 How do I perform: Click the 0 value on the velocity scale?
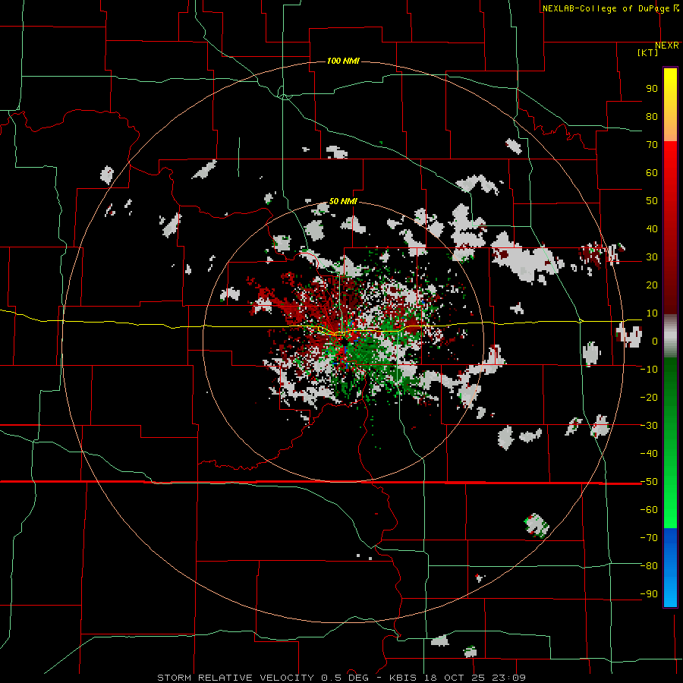coord(654,341)
